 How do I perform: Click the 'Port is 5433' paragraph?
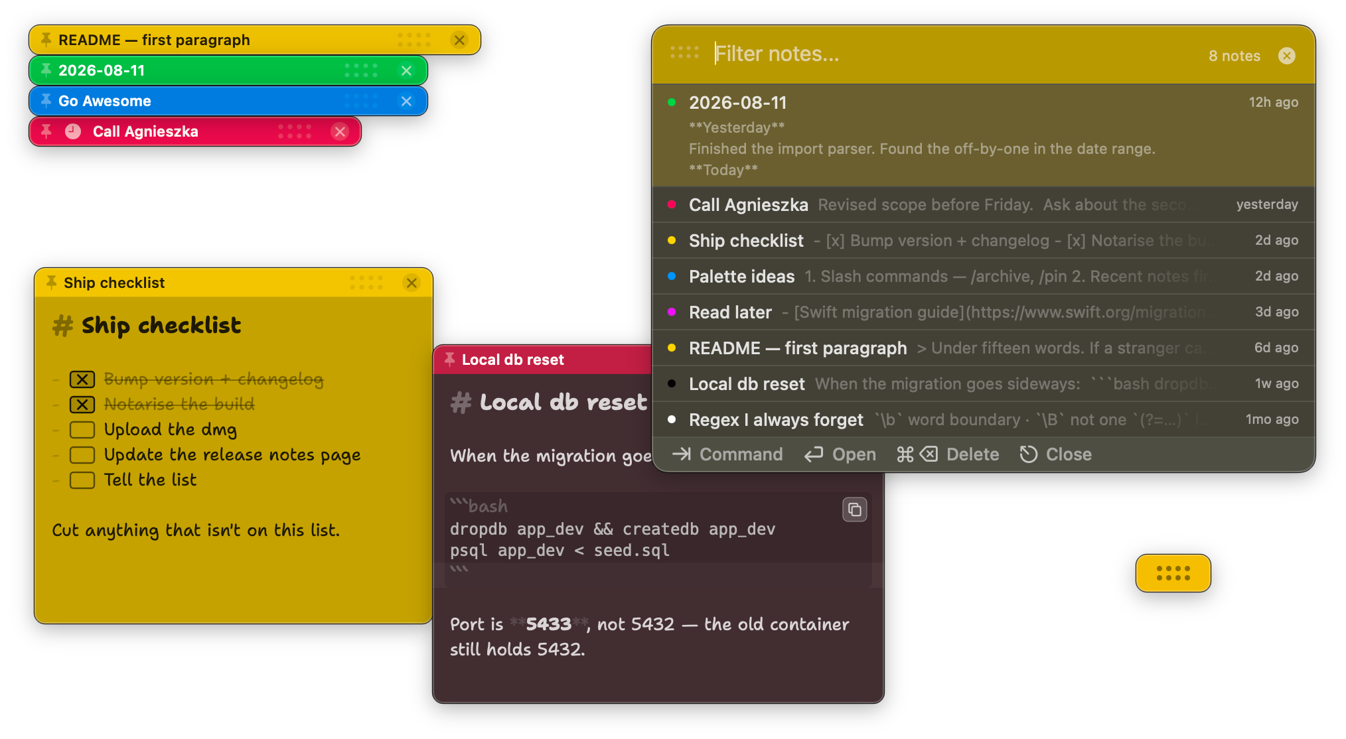pyautogui.click(x=650, y=637)
